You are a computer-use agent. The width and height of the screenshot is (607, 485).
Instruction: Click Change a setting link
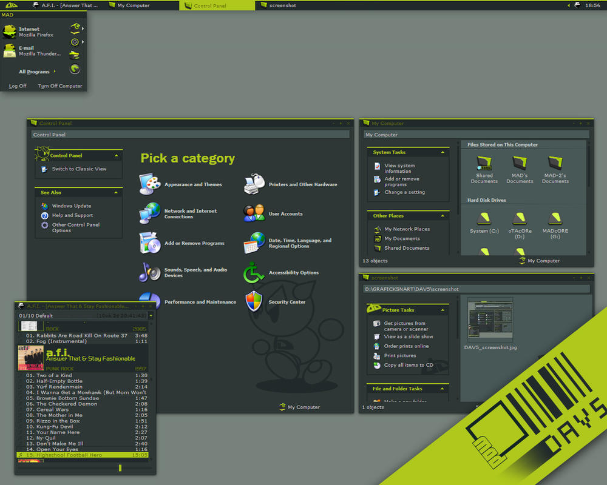[404, 192]
